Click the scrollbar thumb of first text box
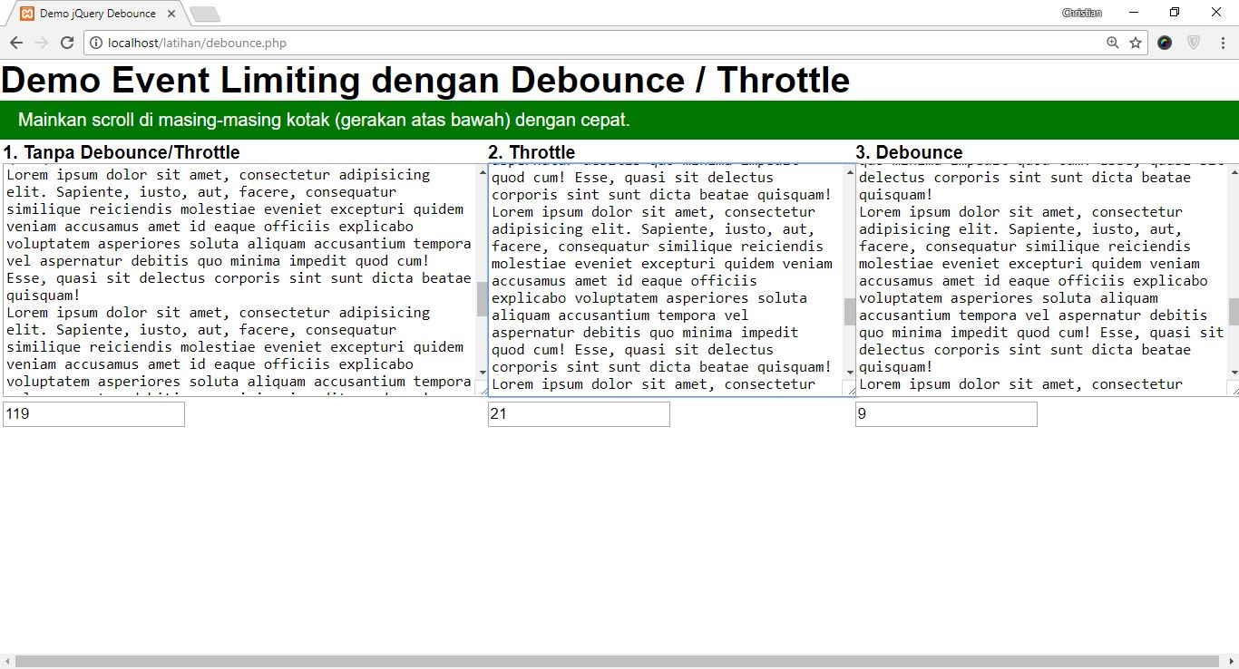Viewport: 1239px width, 669px height. pos(482,299)
